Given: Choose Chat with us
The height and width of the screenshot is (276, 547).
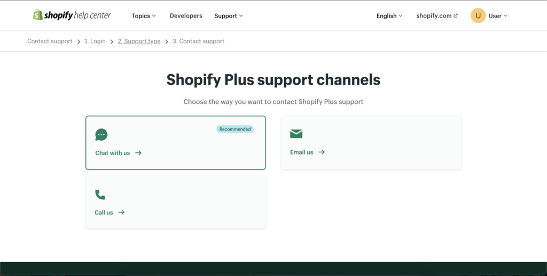Looking at the screenshot, I should pos(175,143).
